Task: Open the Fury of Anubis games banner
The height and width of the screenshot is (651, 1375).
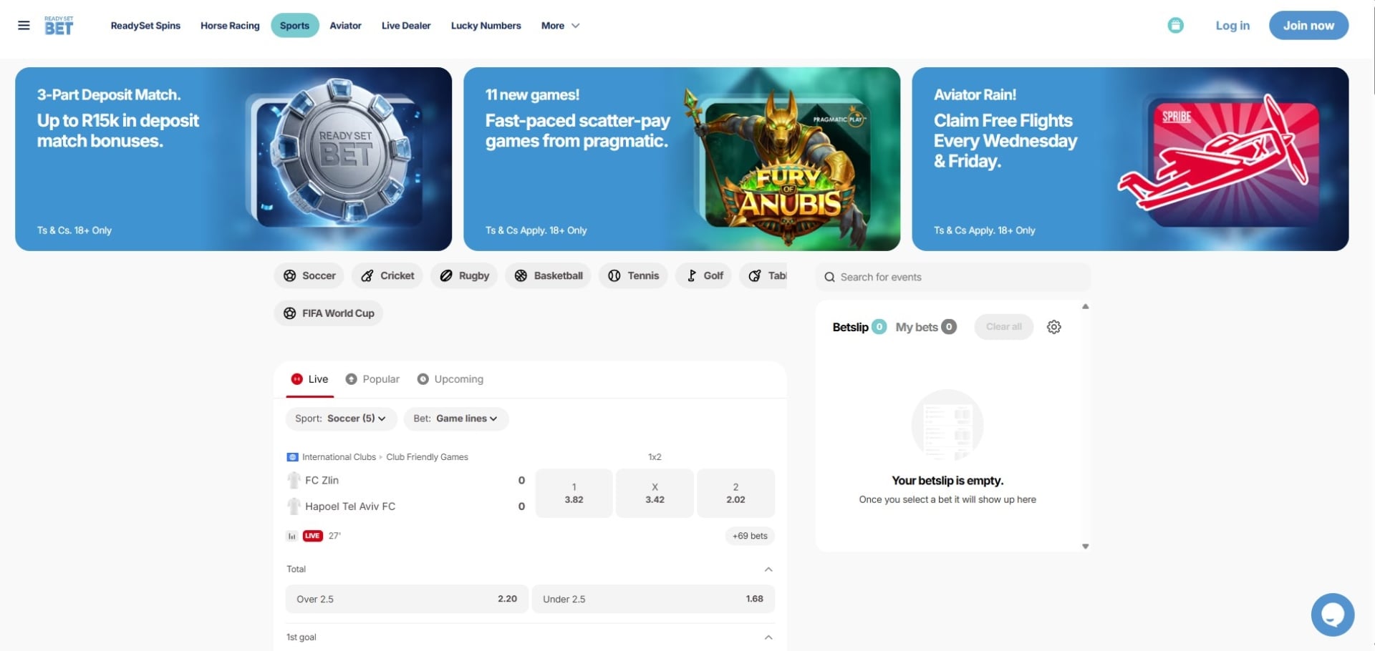Action: 682,159
